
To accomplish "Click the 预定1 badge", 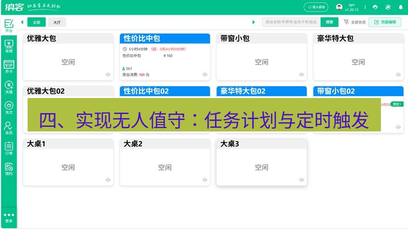I will pyautogui.click(x=397, y=104).
